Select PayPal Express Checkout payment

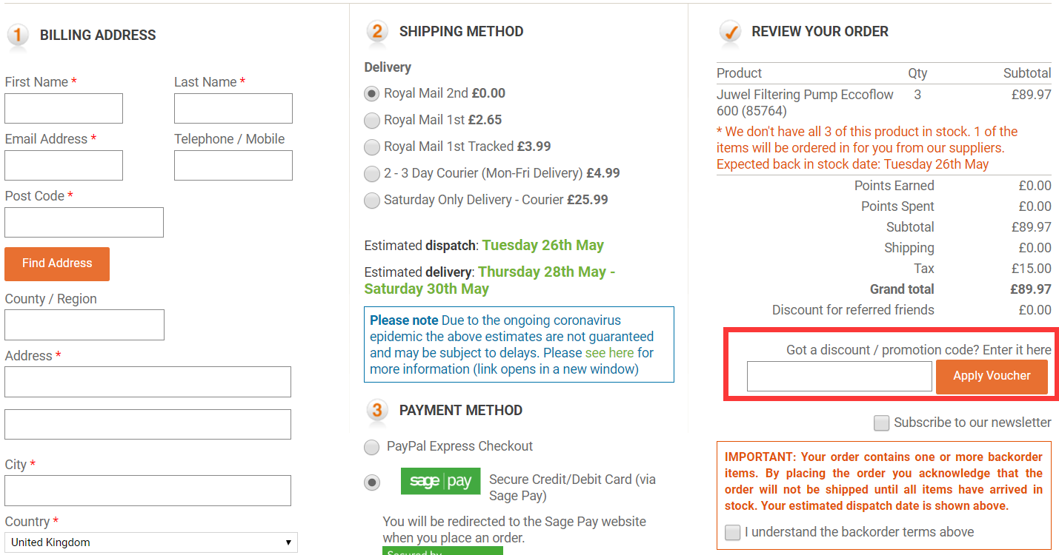[x=372, y=447]
